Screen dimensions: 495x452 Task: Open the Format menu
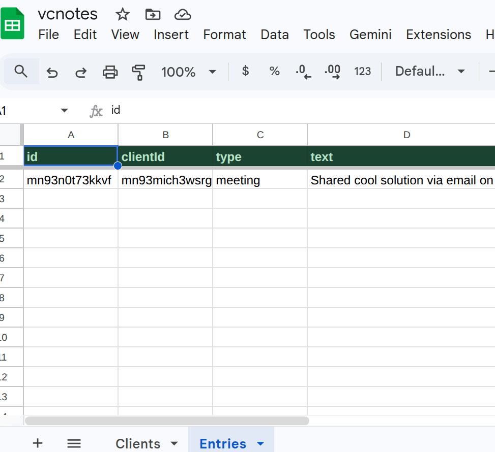pyautogui.click(x=224, y=35)
